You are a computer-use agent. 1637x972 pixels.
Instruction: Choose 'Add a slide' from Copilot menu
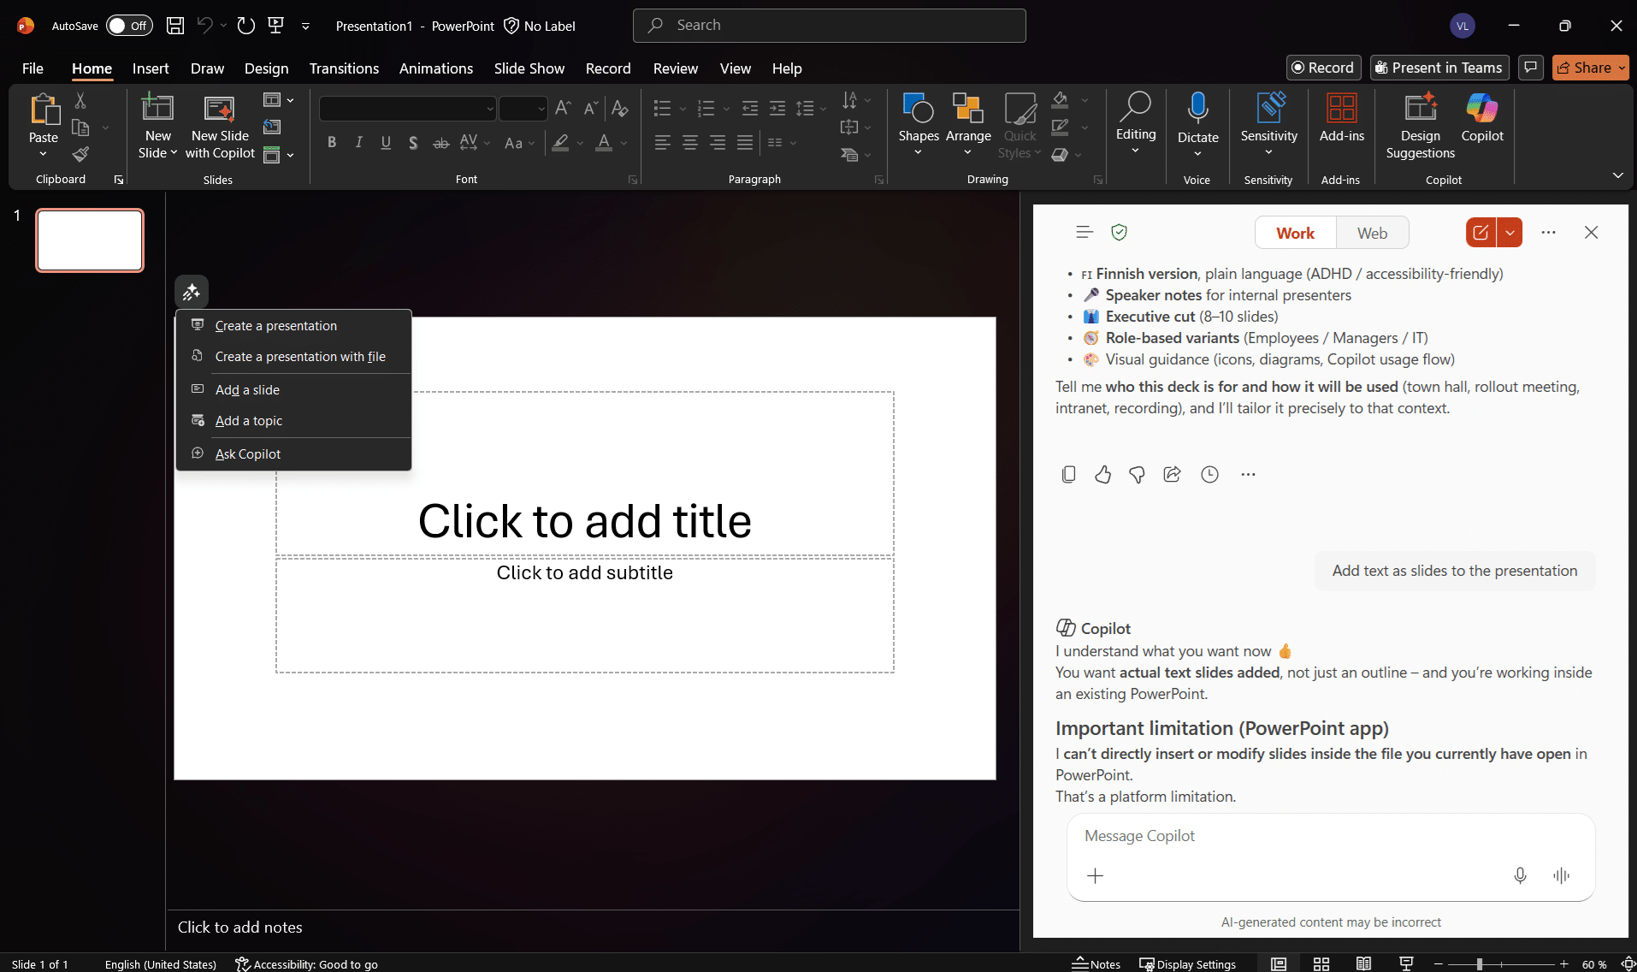pos(247,389)
